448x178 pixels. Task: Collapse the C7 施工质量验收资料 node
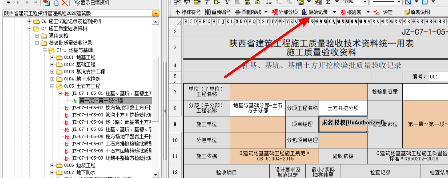click(x=29, y=29)
